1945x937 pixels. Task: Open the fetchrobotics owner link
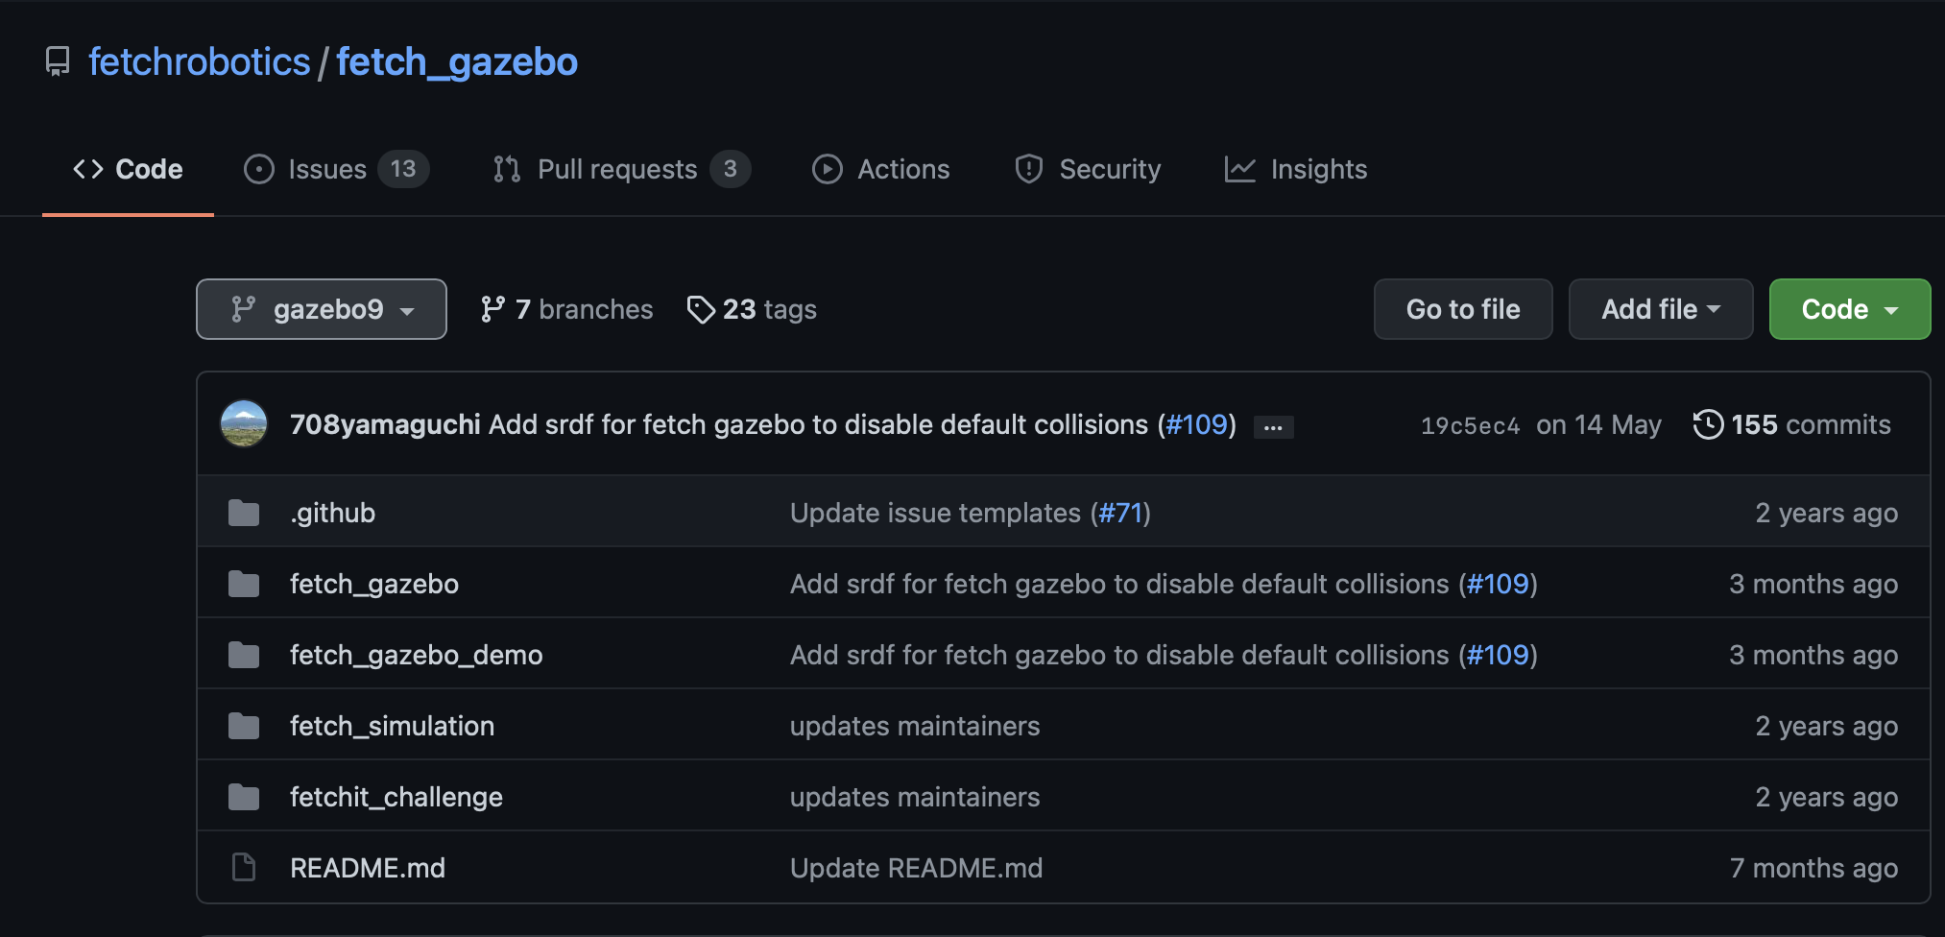click(x=200, y=62)
